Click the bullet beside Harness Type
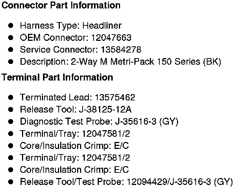This screenshot has height=189, width=235. point(11,26)
